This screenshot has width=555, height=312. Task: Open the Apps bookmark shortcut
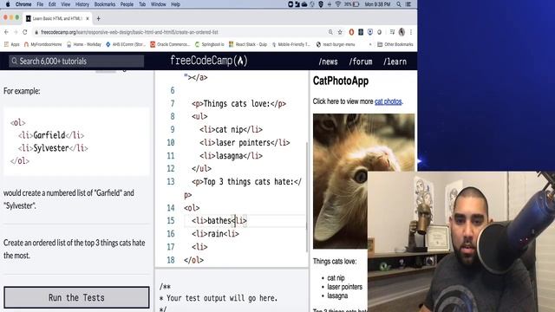[11, 44]
